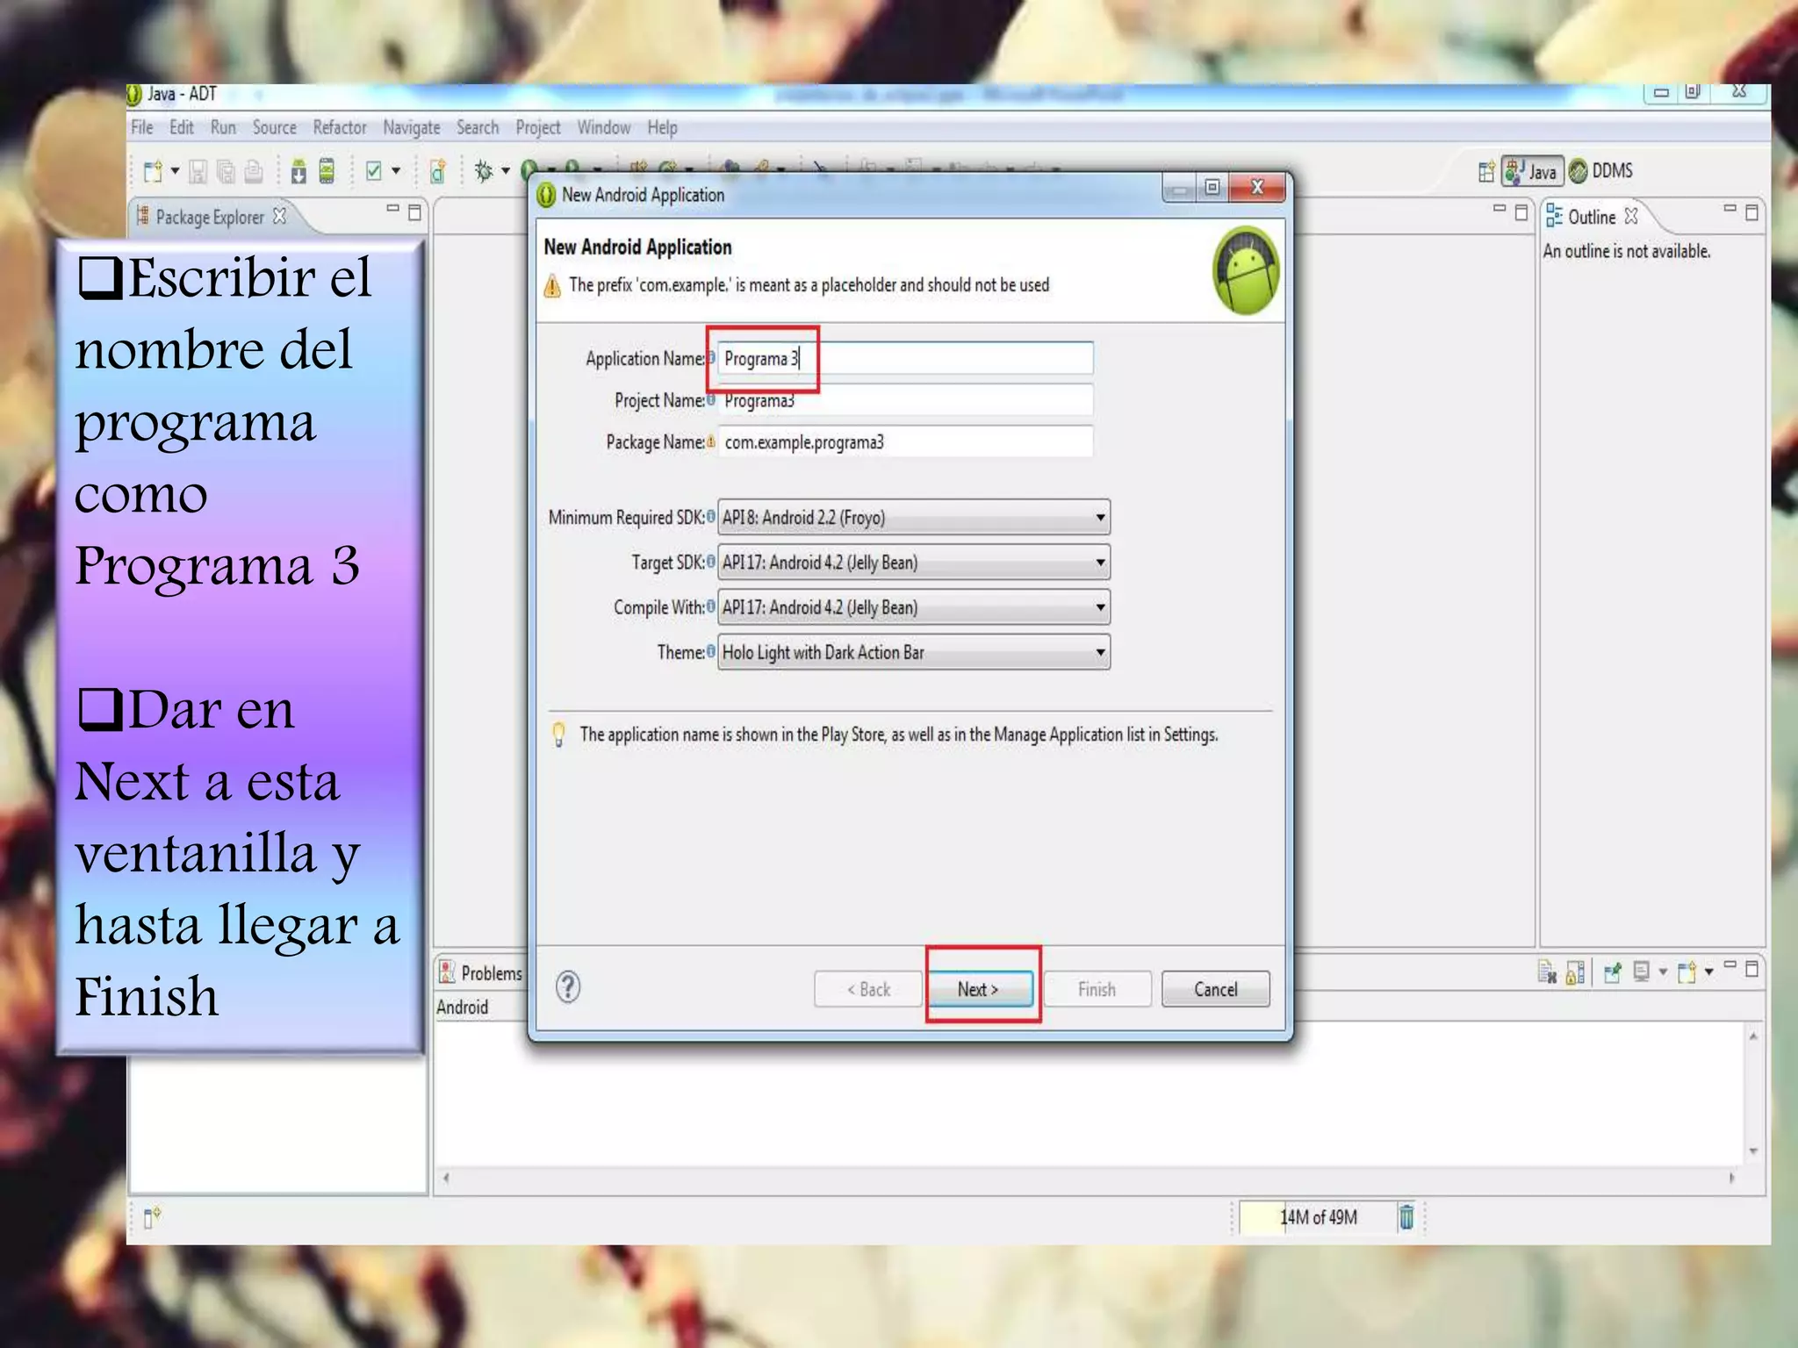Click the Open Perspective icon
This screenshot has height=1348, width=1798.
pyautogui.click(x=1485, y=172)
